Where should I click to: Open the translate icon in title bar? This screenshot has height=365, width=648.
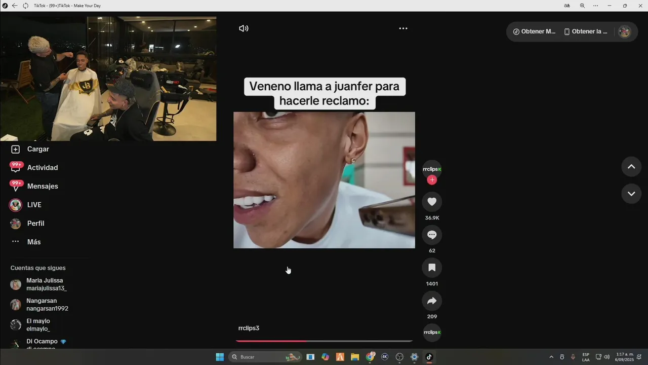coord(567,6)
